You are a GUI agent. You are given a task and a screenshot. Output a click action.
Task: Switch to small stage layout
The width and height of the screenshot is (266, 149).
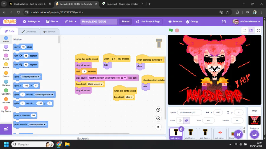[244, 30]
